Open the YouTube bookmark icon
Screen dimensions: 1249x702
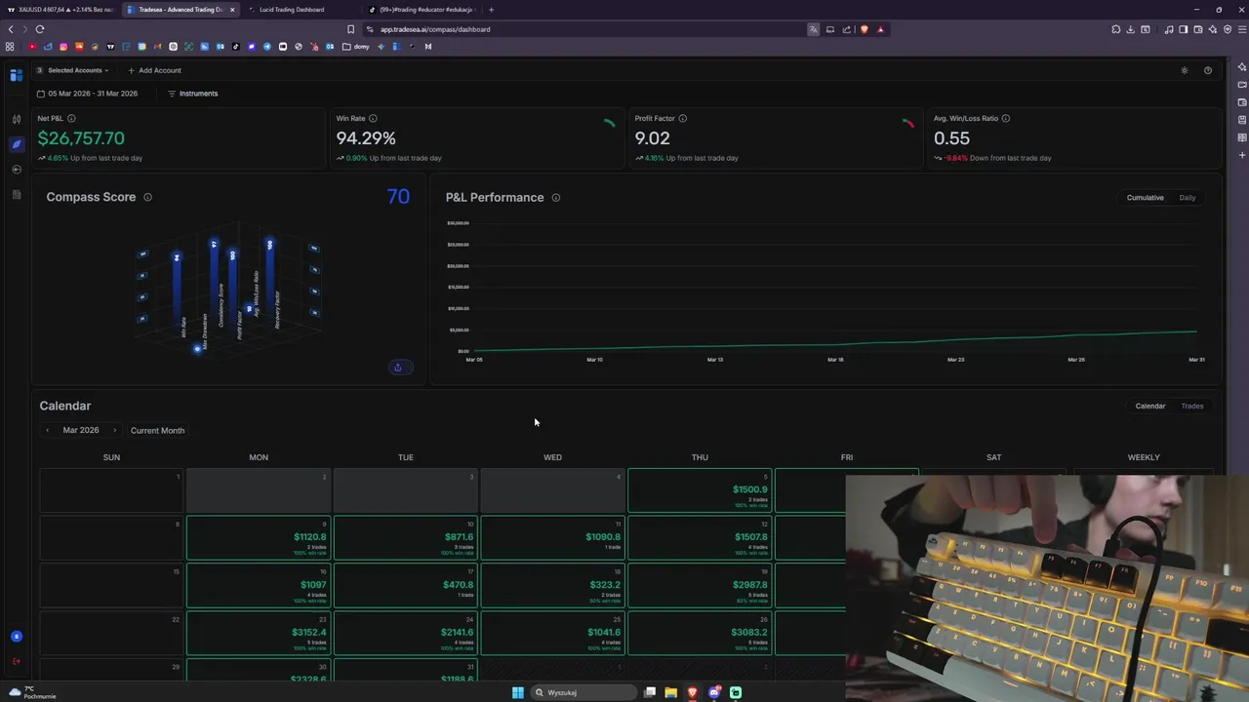click(x=32, y=46)
